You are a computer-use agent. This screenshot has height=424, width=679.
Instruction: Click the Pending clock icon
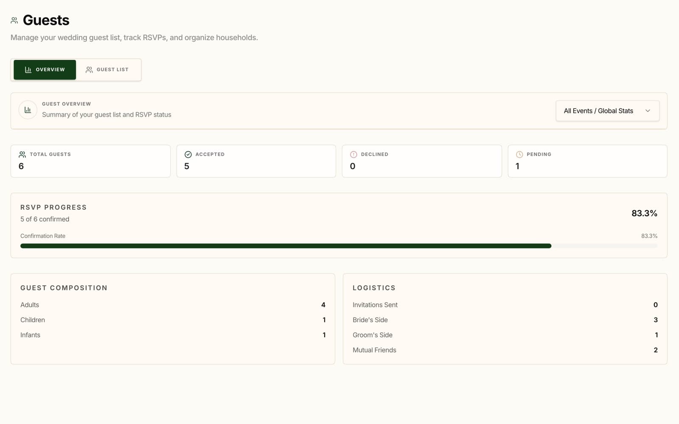tap(519, 154)
